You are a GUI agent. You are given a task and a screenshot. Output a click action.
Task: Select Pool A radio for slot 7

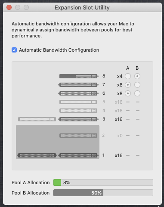coord(128,85)
